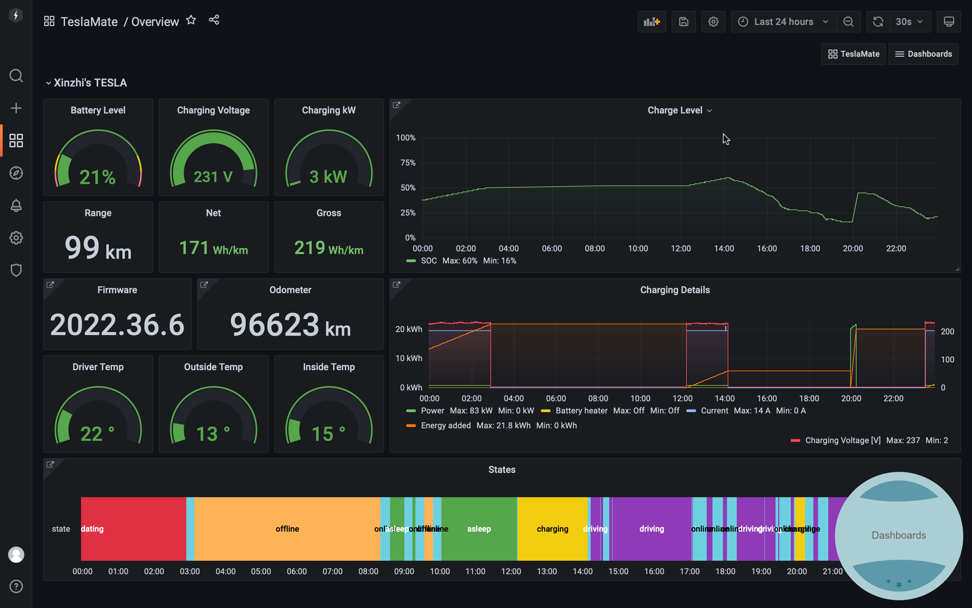This screenshot has height=608, width=972.
Task: Save the dashboard using the save icon
Action: [x=684, y=21]
